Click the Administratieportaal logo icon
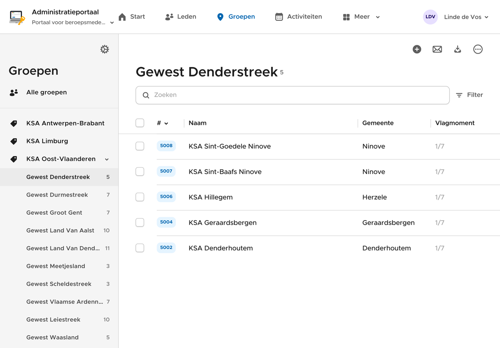Image resolution: width=500 pixels, height=348 pixels. point(17,17)
